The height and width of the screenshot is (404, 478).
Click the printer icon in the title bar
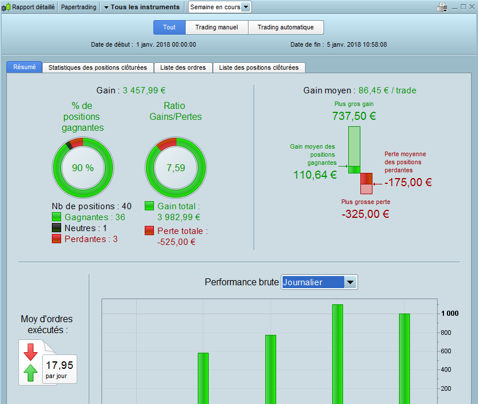click(x=442, y=7)
